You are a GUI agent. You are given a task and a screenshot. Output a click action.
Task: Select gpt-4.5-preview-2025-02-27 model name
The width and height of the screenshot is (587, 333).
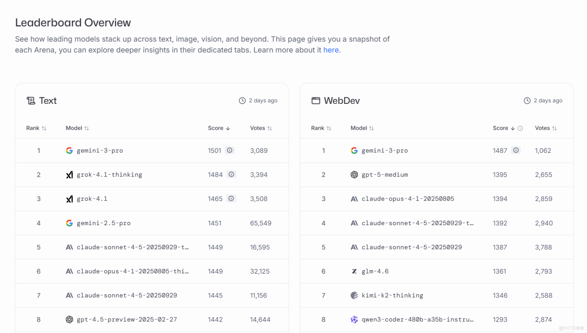[x=127, y=320]
